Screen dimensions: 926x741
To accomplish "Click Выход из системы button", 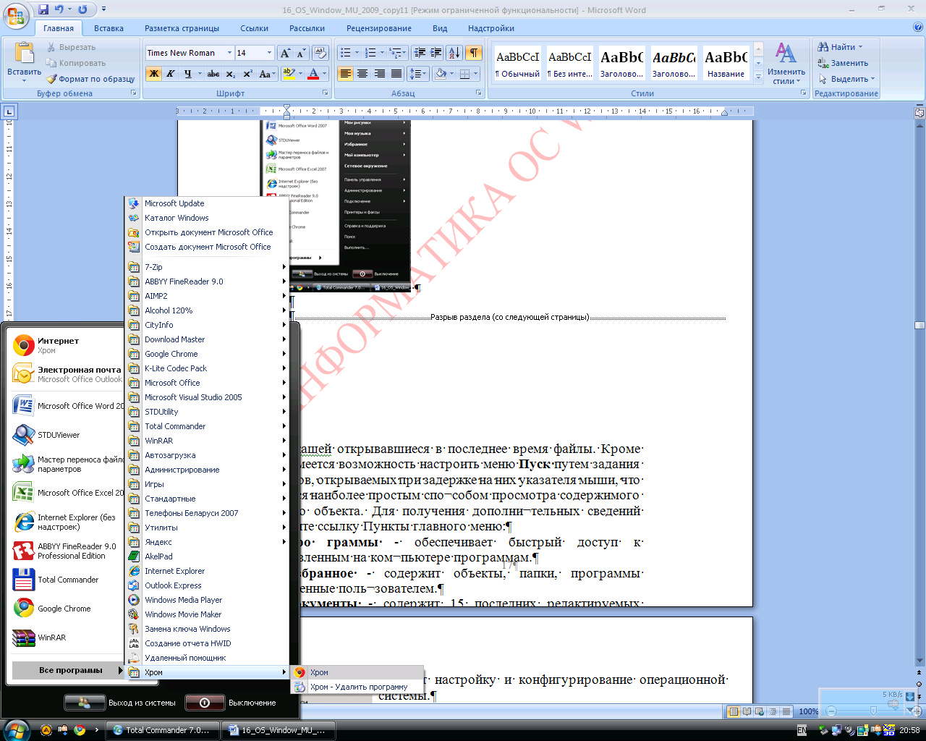I will pos(120,703).
